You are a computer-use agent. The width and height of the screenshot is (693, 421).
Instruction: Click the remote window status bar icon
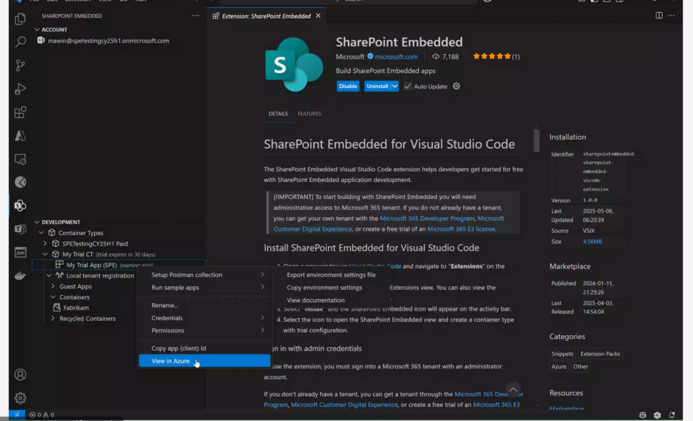tap(17, 415)
